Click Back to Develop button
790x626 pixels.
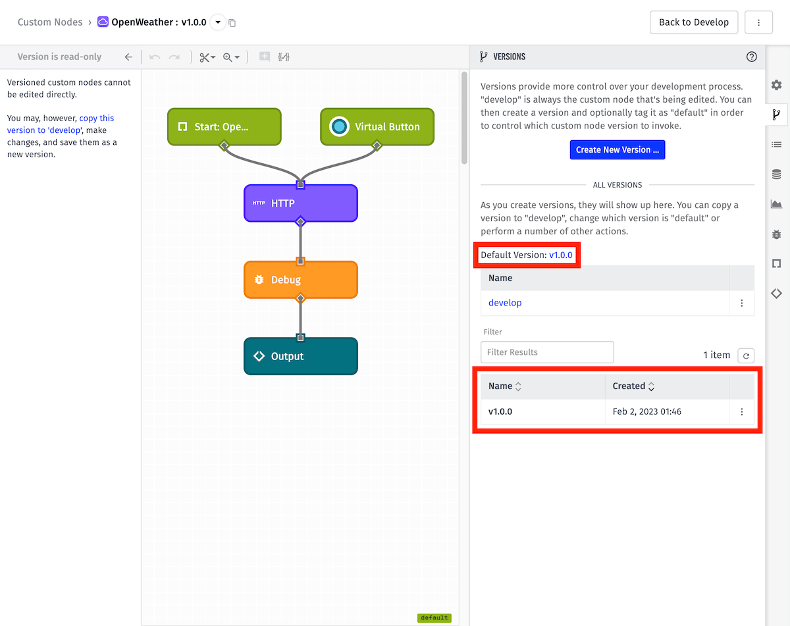694,22
